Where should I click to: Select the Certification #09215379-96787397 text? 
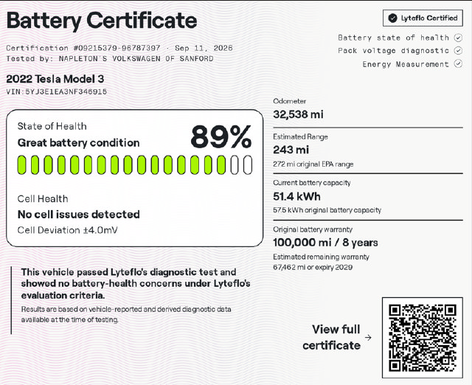[x=83, y=48]
